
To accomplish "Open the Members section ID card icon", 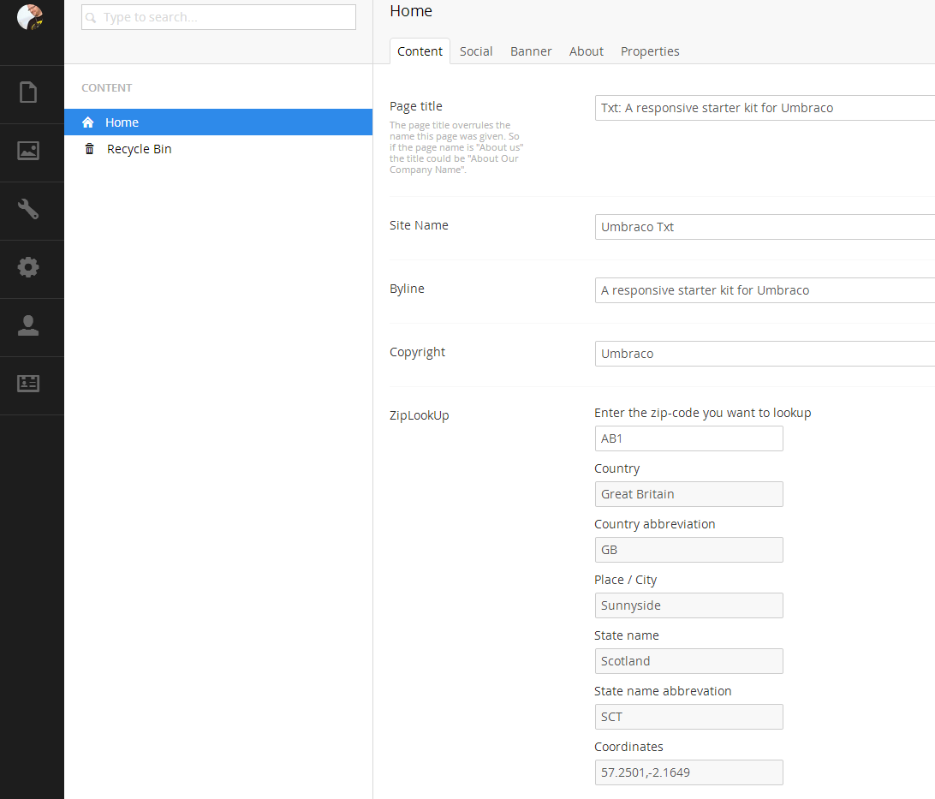I will coord(28,384).
